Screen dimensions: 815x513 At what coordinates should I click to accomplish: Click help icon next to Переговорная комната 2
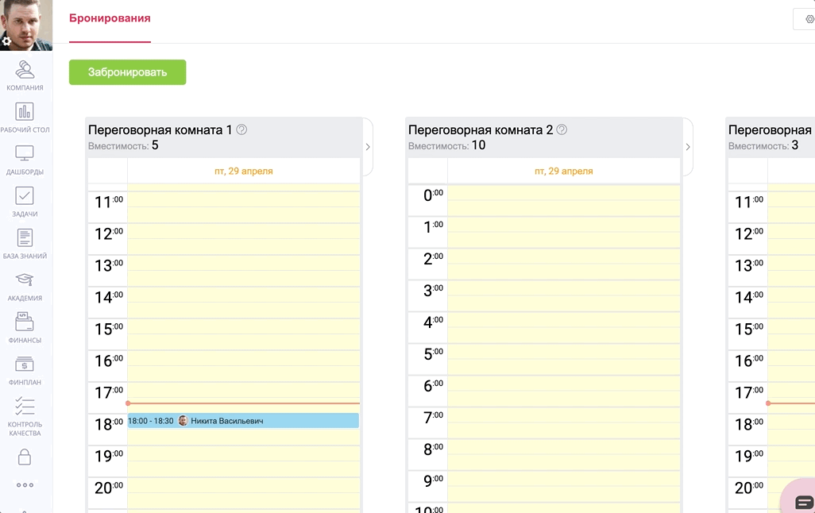point(562,129)
